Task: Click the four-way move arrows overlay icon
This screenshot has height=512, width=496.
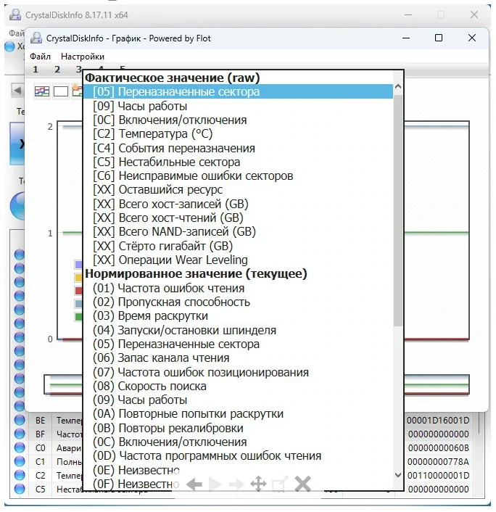Action: [258, 484]
